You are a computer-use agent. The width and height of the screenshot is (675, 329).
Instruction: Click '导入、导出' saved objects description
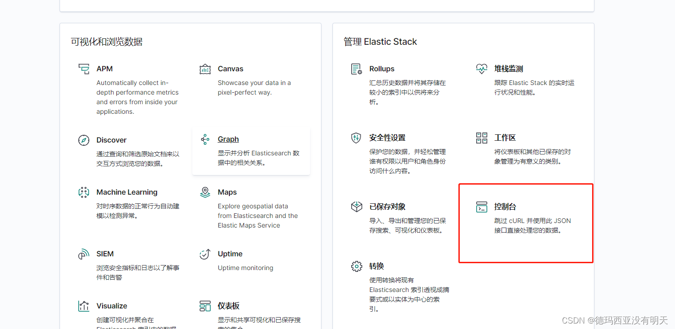tap(408, 226)
